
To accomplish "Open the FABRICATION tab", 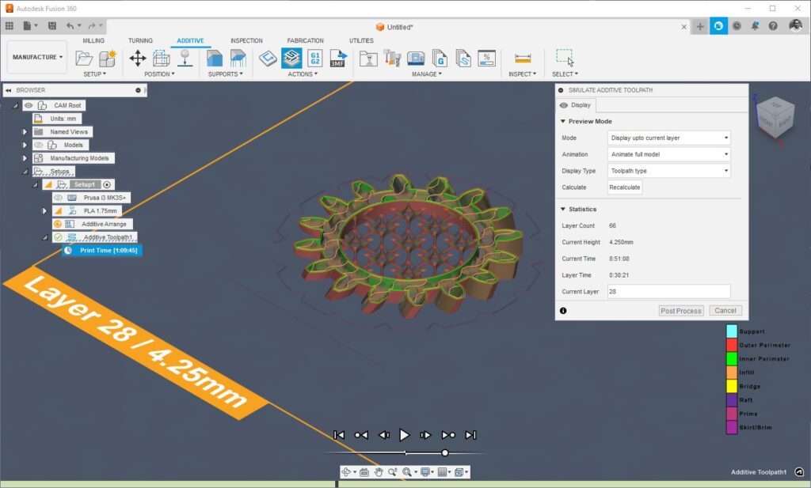I will coord(305,40).
